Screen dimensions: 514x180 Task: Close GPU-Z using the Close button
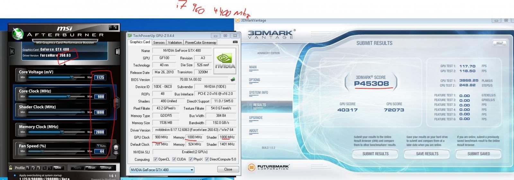(228, 169)
